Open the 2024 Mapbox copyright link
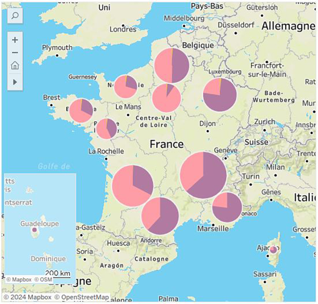This screenshot has height=304, width=318. 28,297
